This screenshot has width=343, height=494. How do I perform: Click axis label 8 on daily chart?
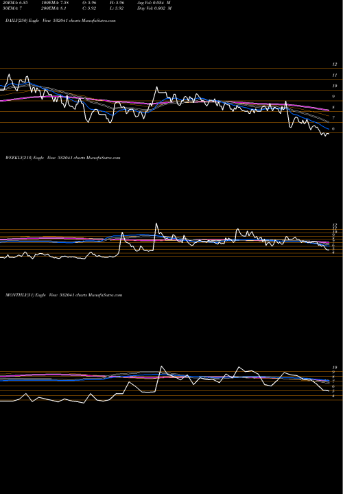coord(333,108)
